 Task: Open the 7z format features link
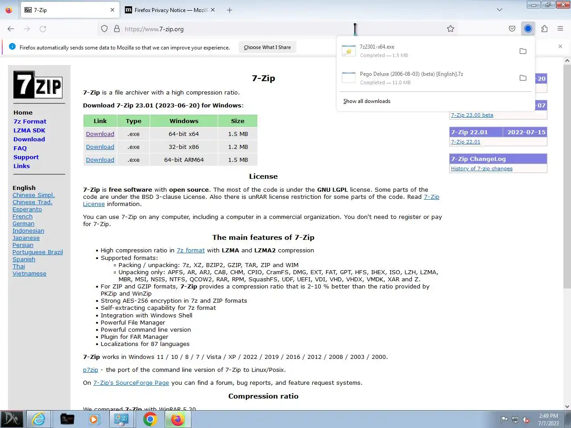click(190, 251)
